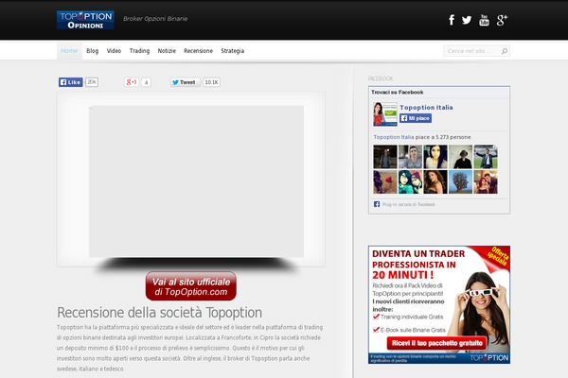Click 'Topoption Italia' link in the likes count line
Screen dimensions: 568x378
tap(394, 137)
